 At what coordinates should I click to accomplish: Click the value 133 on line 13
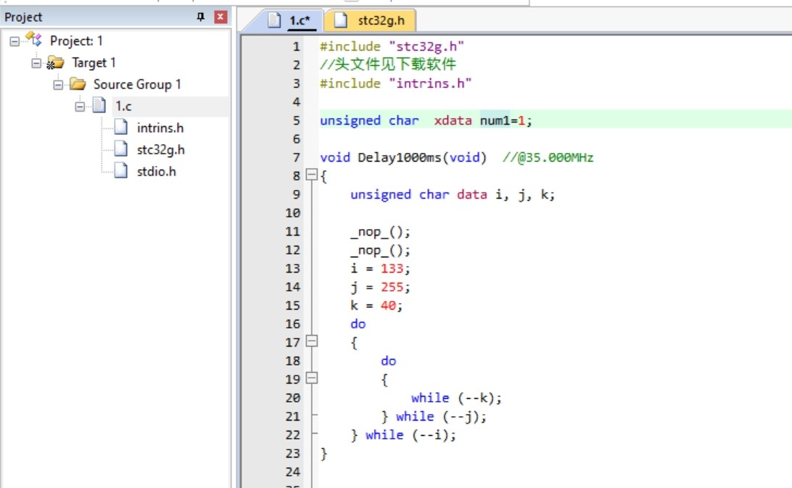click(392, 269)
